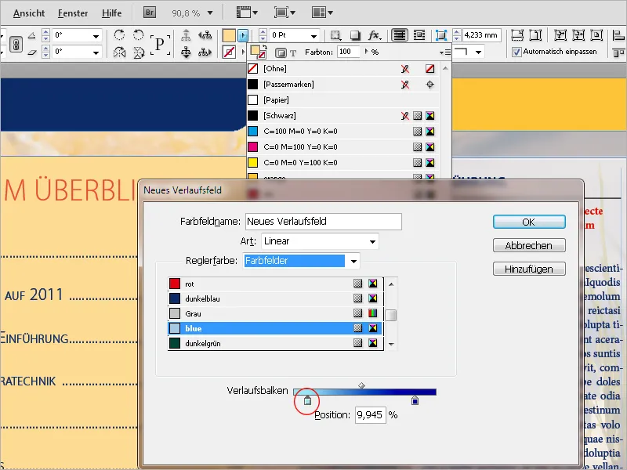Open the swatches panel flyout menu
Image resolution: width=627 pixels, height=470 pixels.
point(445,52)
